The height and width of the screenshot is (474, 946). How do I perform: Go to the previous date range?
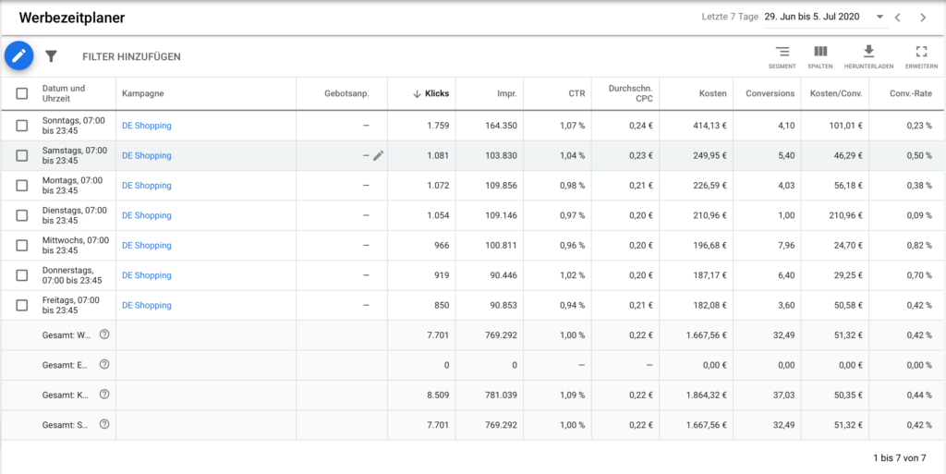tap(897, 18)
